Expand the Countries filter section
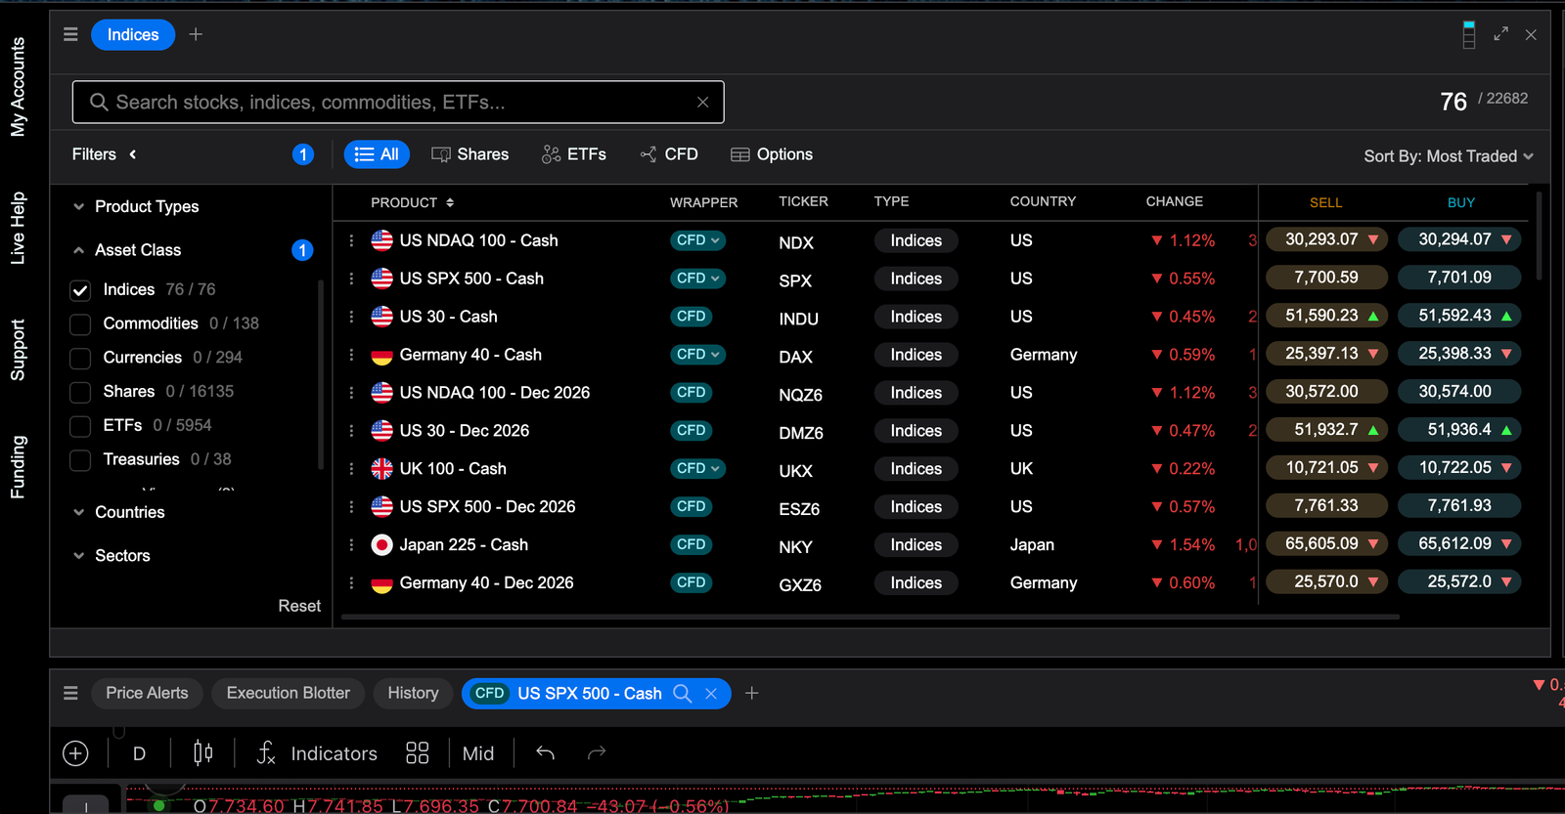 coord(118,512)
